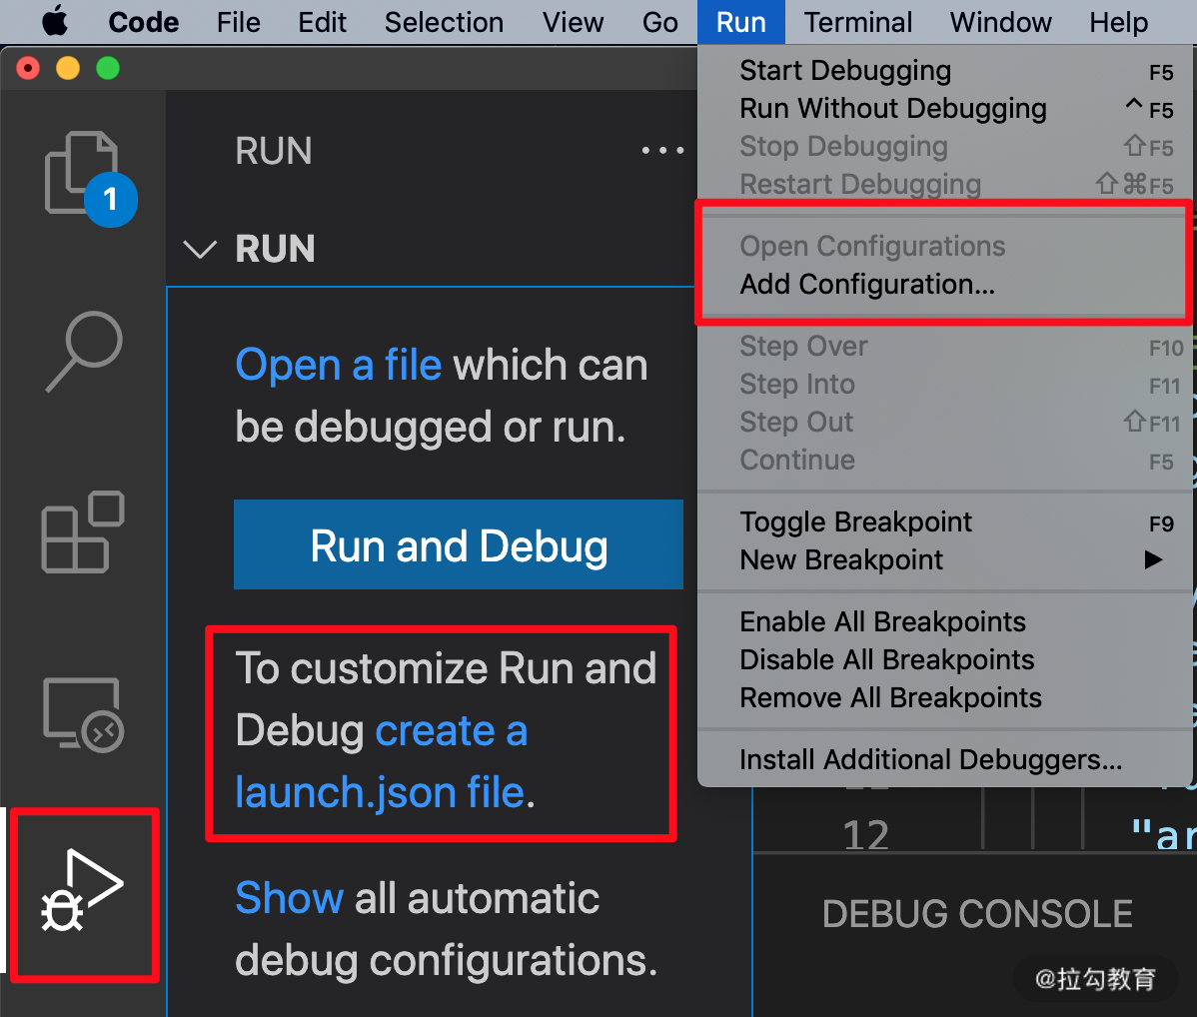Choose Add Configuration... menu entry
The height and width of the screenshot is (1017, 1197).
point(945,284)
